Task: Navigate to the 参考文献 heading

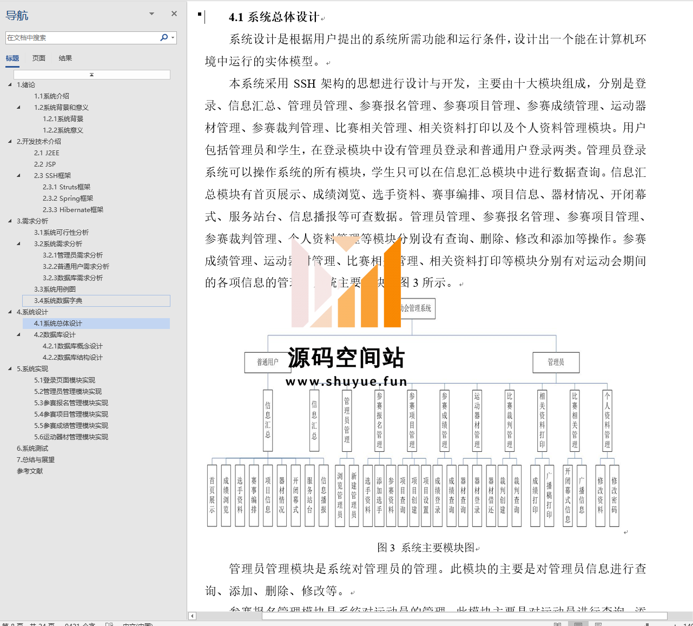Action: coord(30,471)
